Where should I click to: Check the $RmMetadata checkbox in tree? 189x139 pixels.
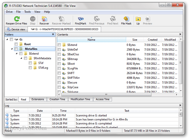pos(26,58)
